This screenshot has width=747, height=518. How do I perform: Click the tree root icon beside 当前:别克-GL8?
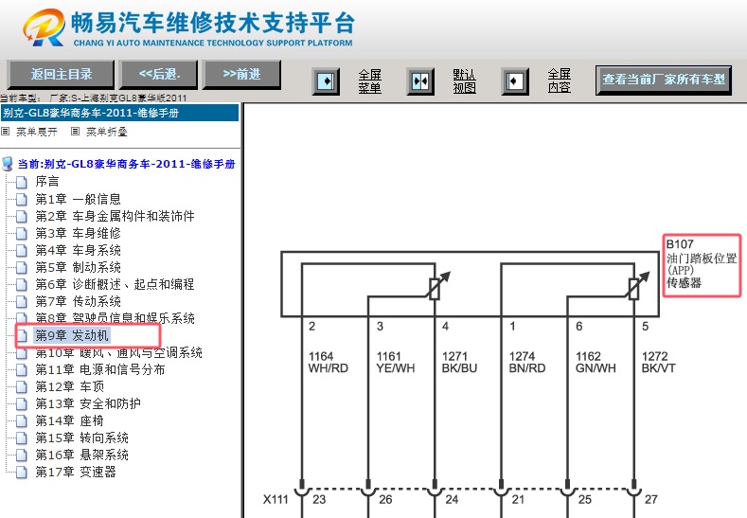(x=8, y=164)
